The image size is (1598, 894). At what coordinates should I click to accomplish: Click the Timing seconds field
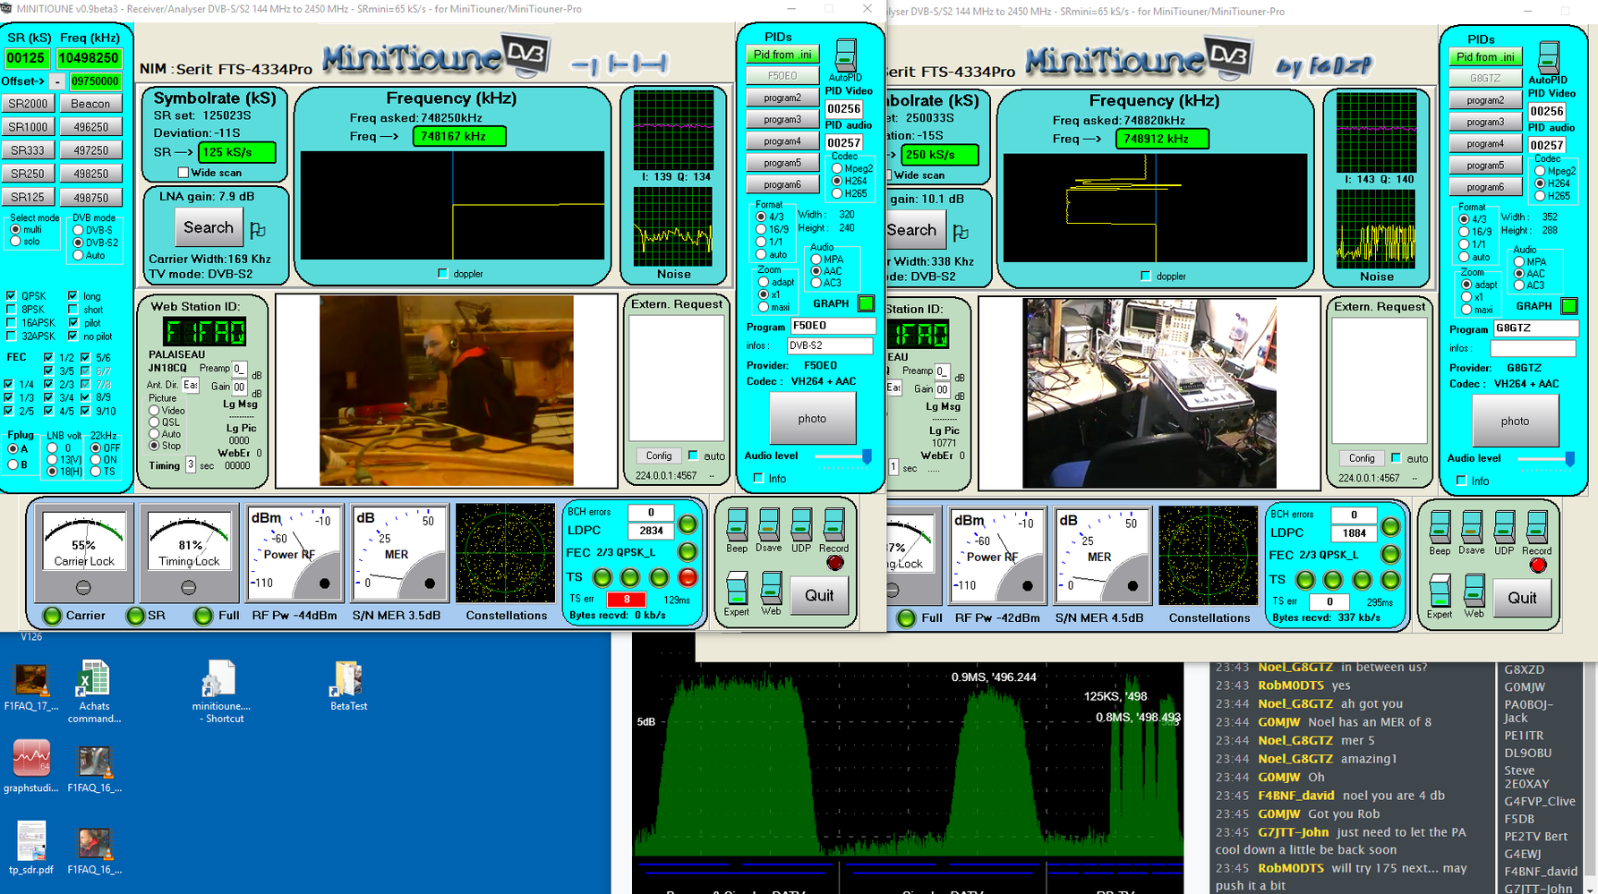pos(190,464)
